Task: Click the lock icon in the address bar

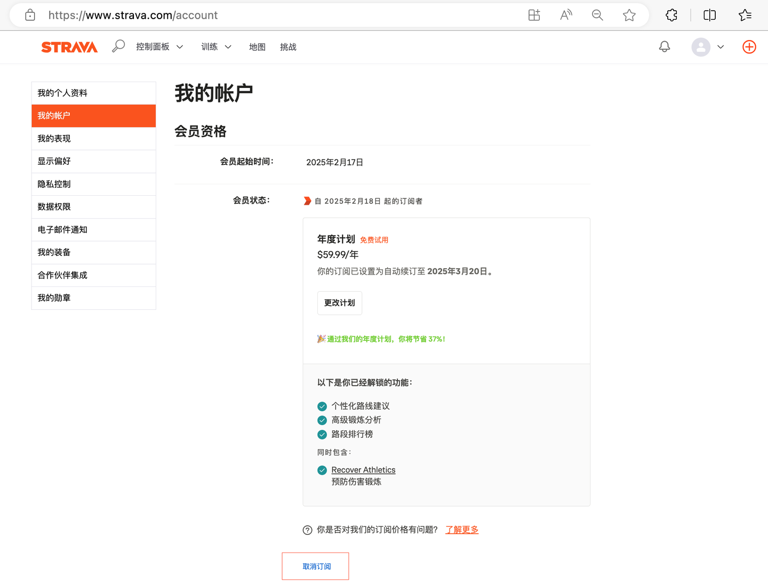Action: coord(30,15)
